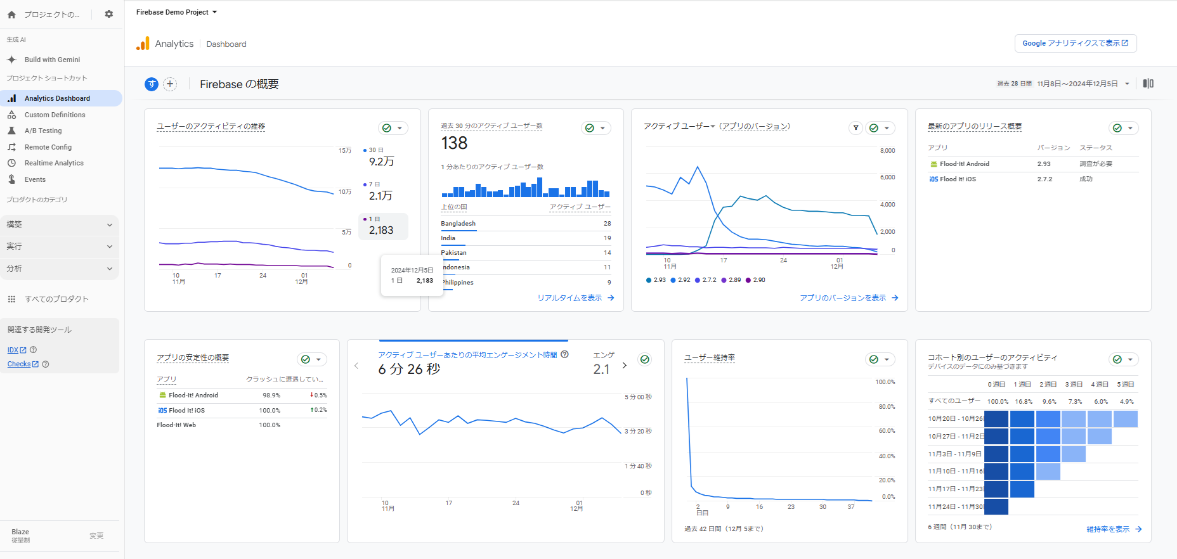Image resolution: width=1177 pixels, height=559 pixels.
Task: Open cohort activity card status dropdown
Action: (1124, 359)
